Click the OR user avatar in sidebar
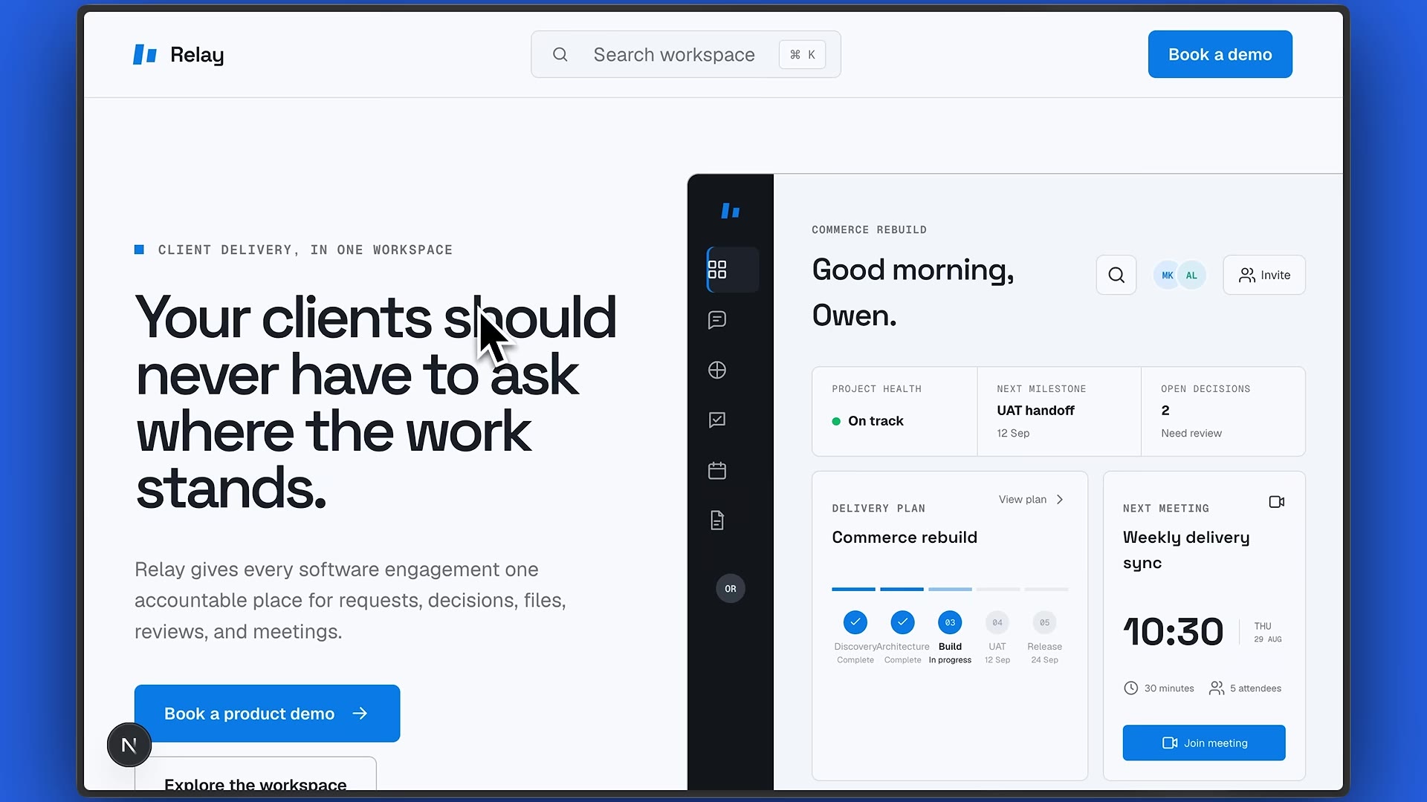The image size is (1427, 802). click(x=731, y=589)
